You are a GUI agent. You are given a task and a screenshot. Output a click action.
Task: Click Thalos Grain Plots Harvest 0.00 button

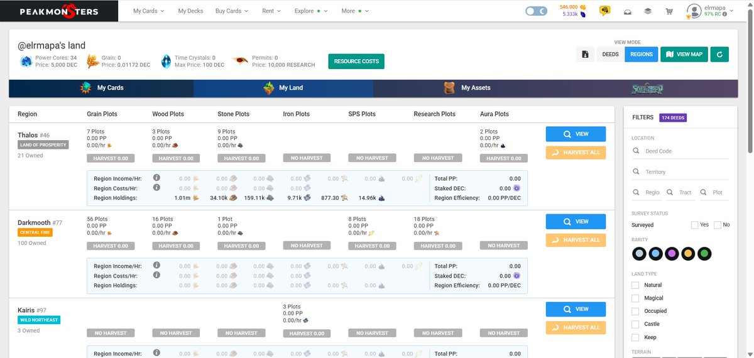click(x=111, y=158)
